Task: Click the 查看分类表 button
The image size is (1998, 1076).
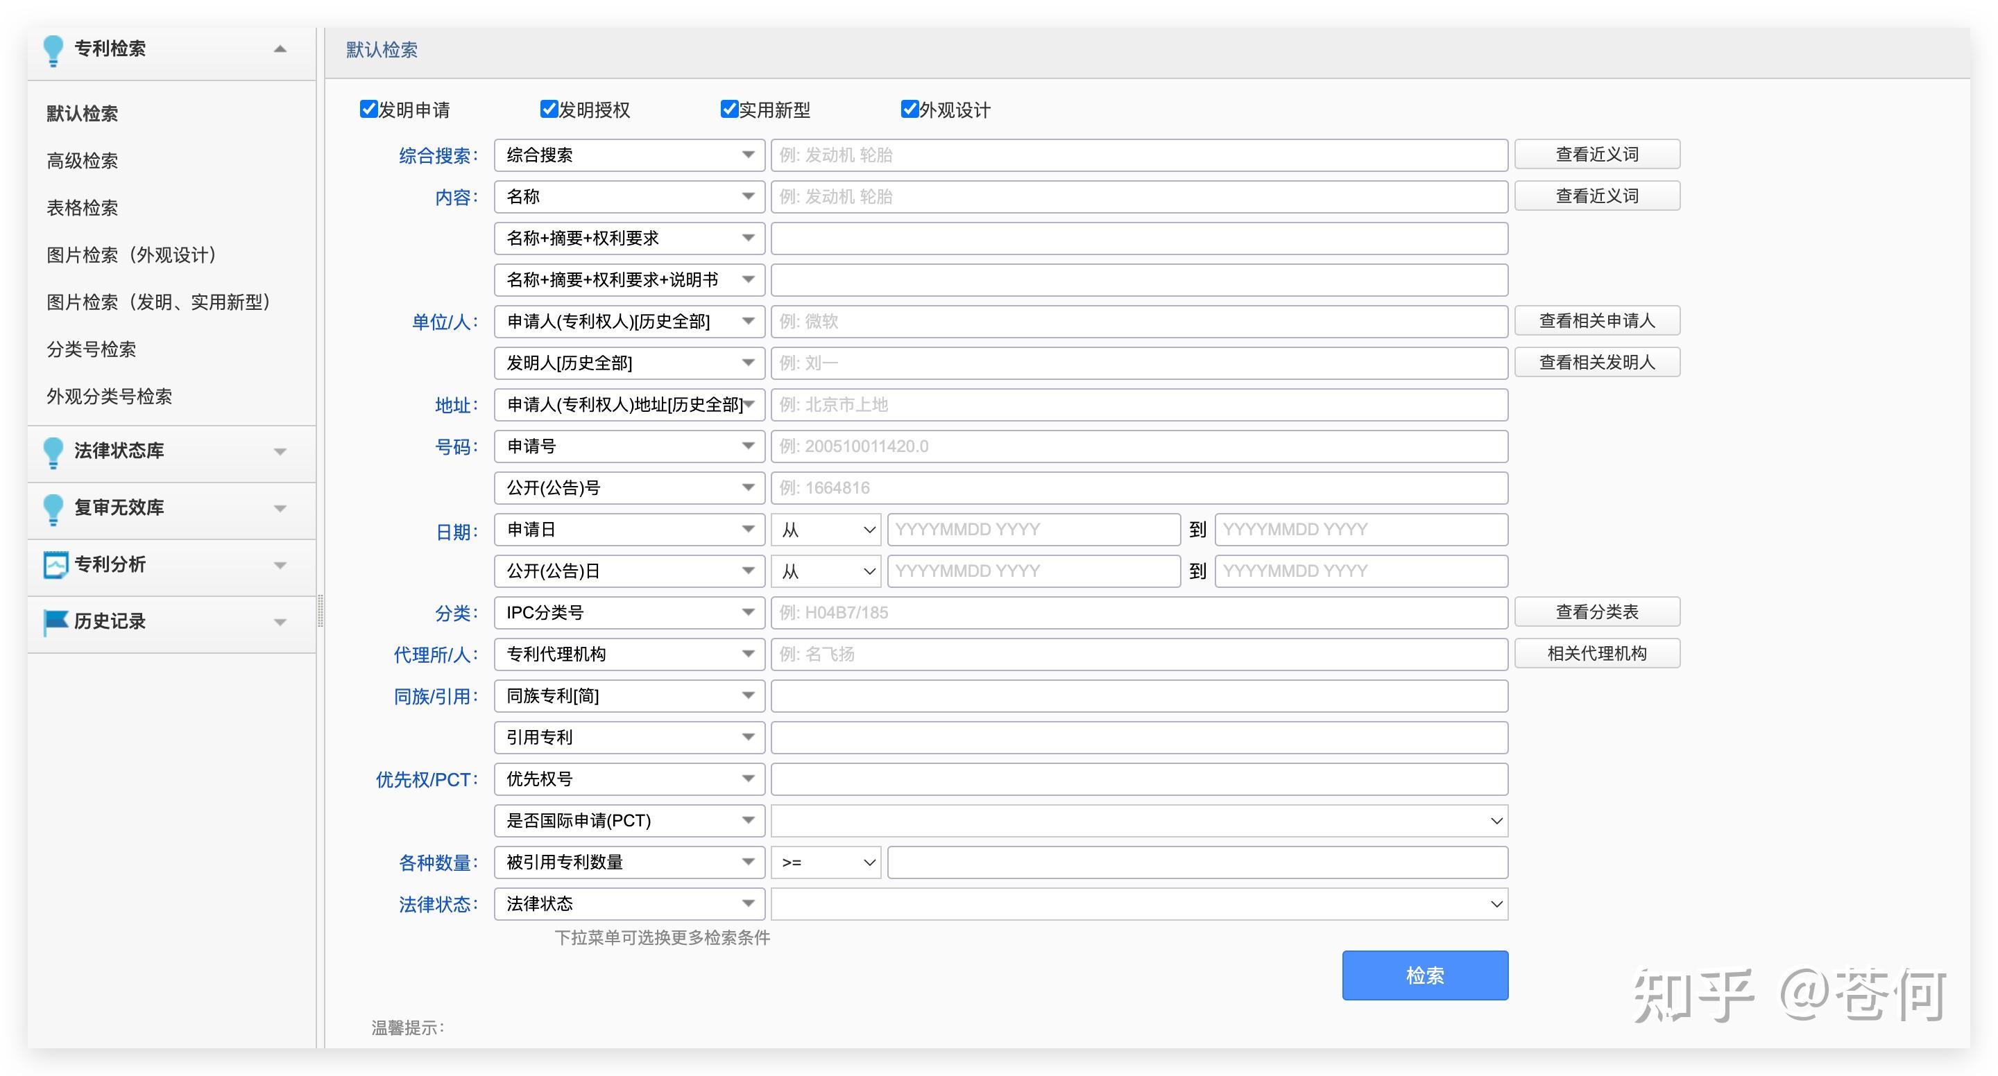Action: (1597, 611)
